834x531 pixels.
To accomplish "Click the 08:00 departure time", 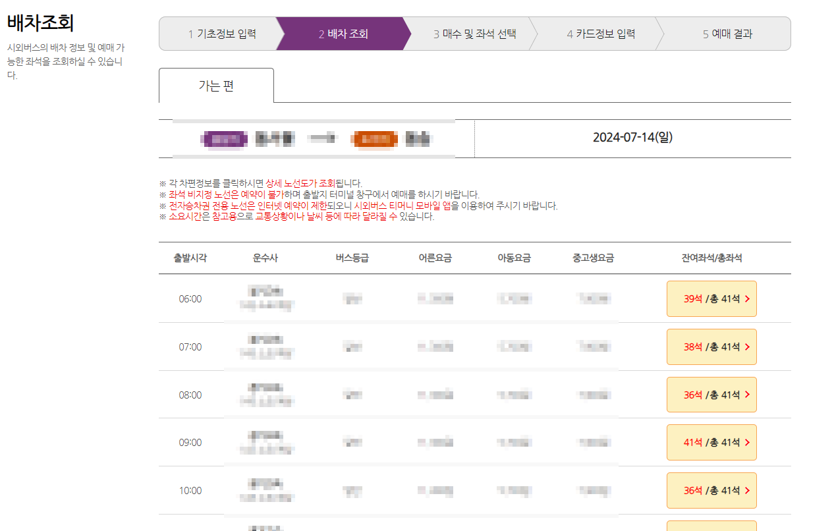I will [x=190, y=395].
